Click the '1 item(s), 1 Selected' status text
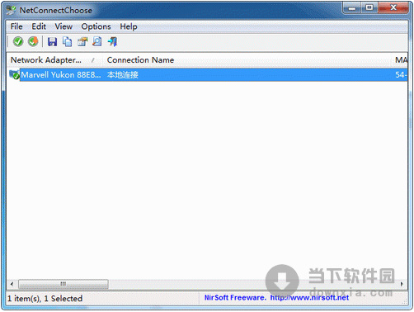This screenshot has width=414, height=312. pyautogui.click(x=45, y=298)
